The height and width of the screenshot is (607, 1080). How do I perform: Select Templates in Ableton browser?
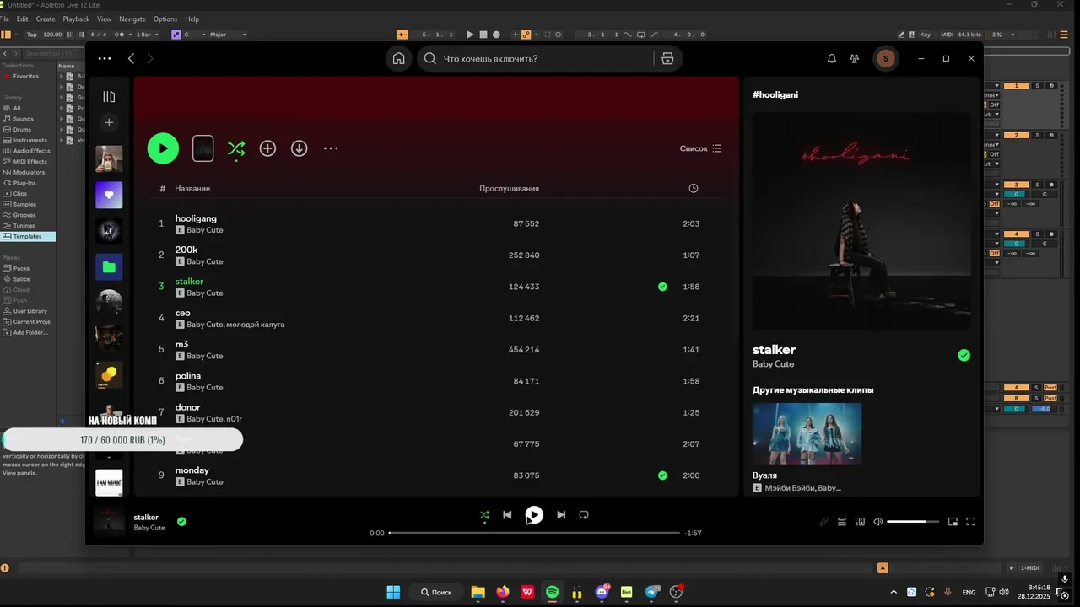(x=27, y=236)
